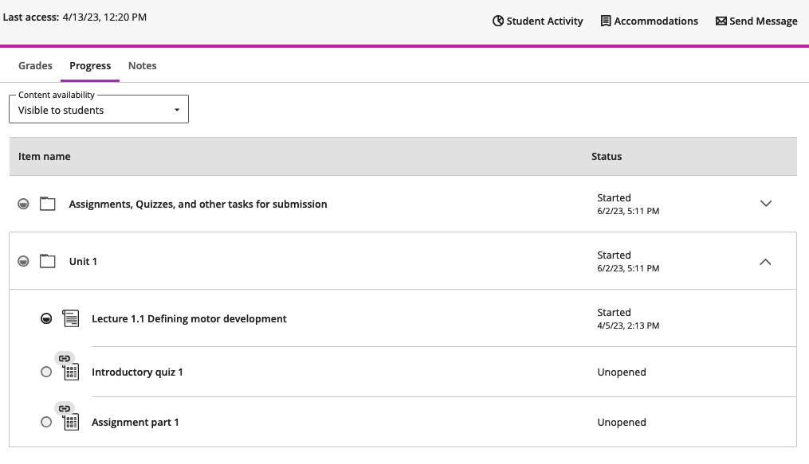Switch to the Notes tab

click(x=142, y=65)
